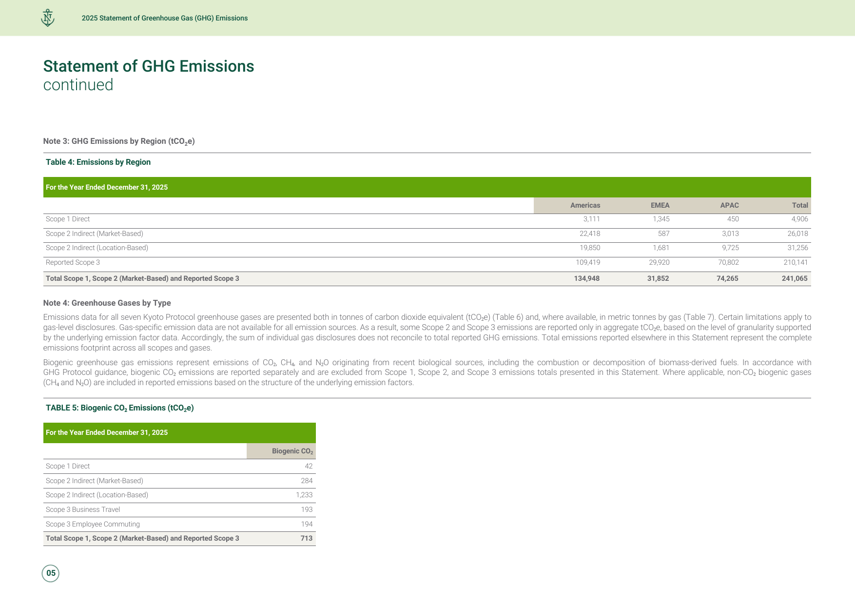Click EMEA value 587

click(664, 234)
